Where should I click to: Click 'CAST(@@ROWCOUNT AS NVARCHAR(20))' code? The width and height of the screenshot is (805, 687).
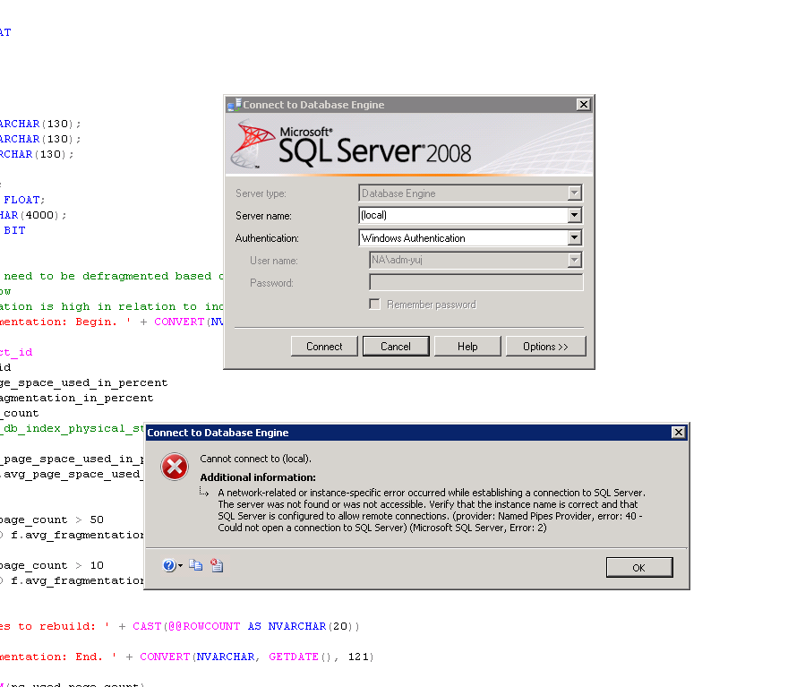pos(246,626)
